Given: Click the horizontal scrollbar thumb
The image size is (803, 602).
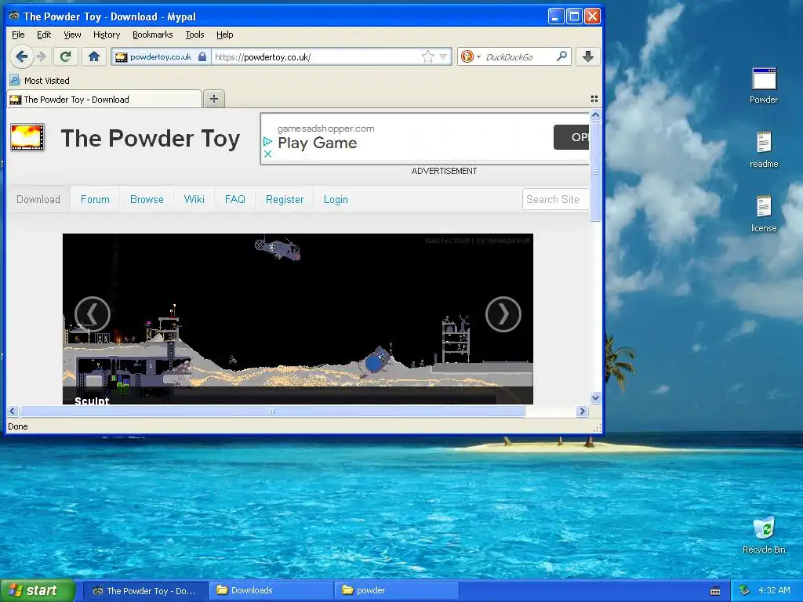Looking at the screenshot, I should [x=272, y=411].
